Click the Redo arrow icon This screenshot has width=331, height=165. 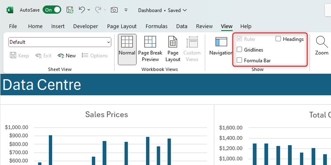[x=98, y=9]
